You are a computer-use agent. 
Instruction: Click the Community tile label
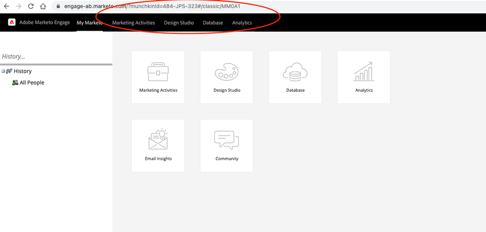tap(227, 159)
